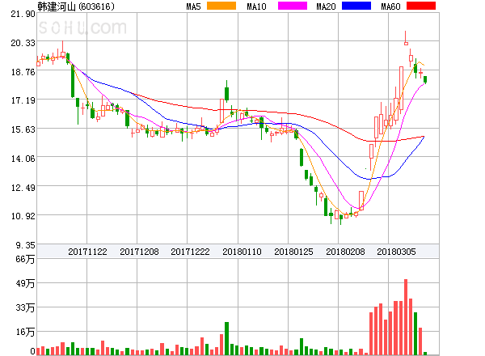Click the 15.63 price axis label
485x356 pixels.
click(23, 129)
